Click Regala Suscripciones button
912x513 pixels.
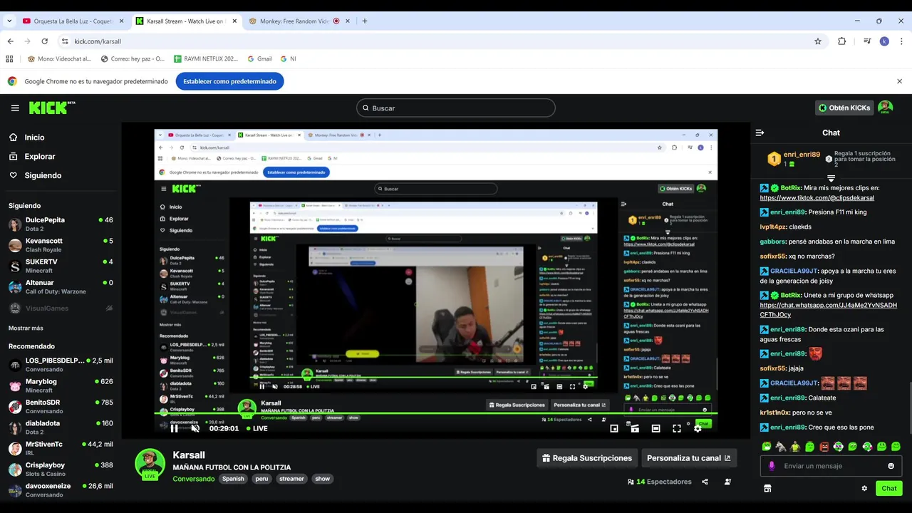[587, 458]
